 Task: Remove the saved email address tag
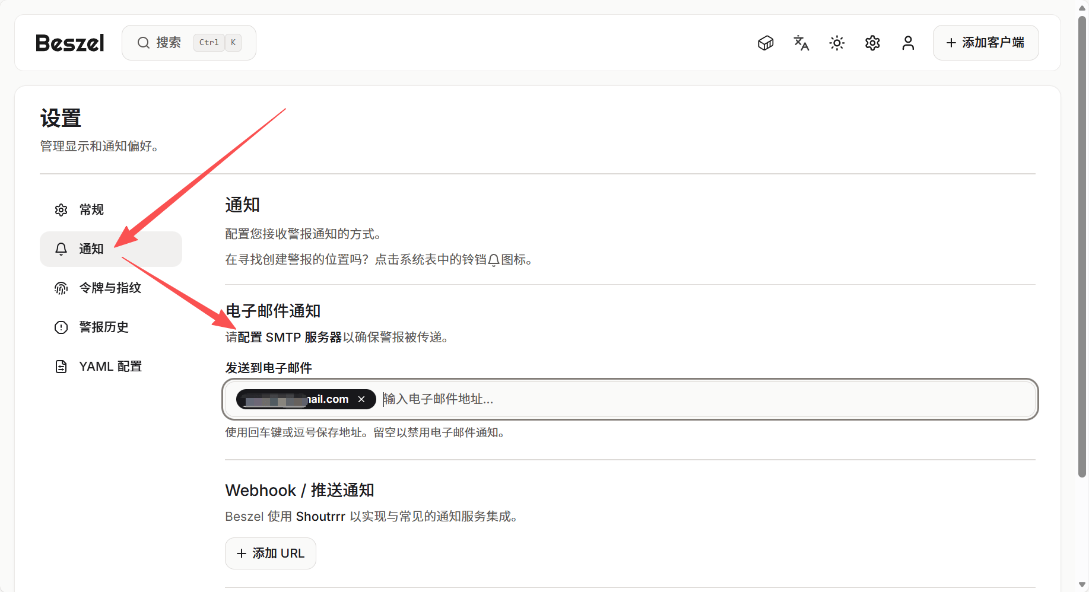pos(361,399)
